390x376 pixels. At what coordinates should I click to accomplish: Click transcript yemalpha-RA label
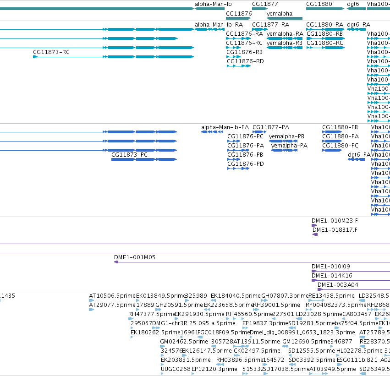pyautogui.click(x=285, y=34)
